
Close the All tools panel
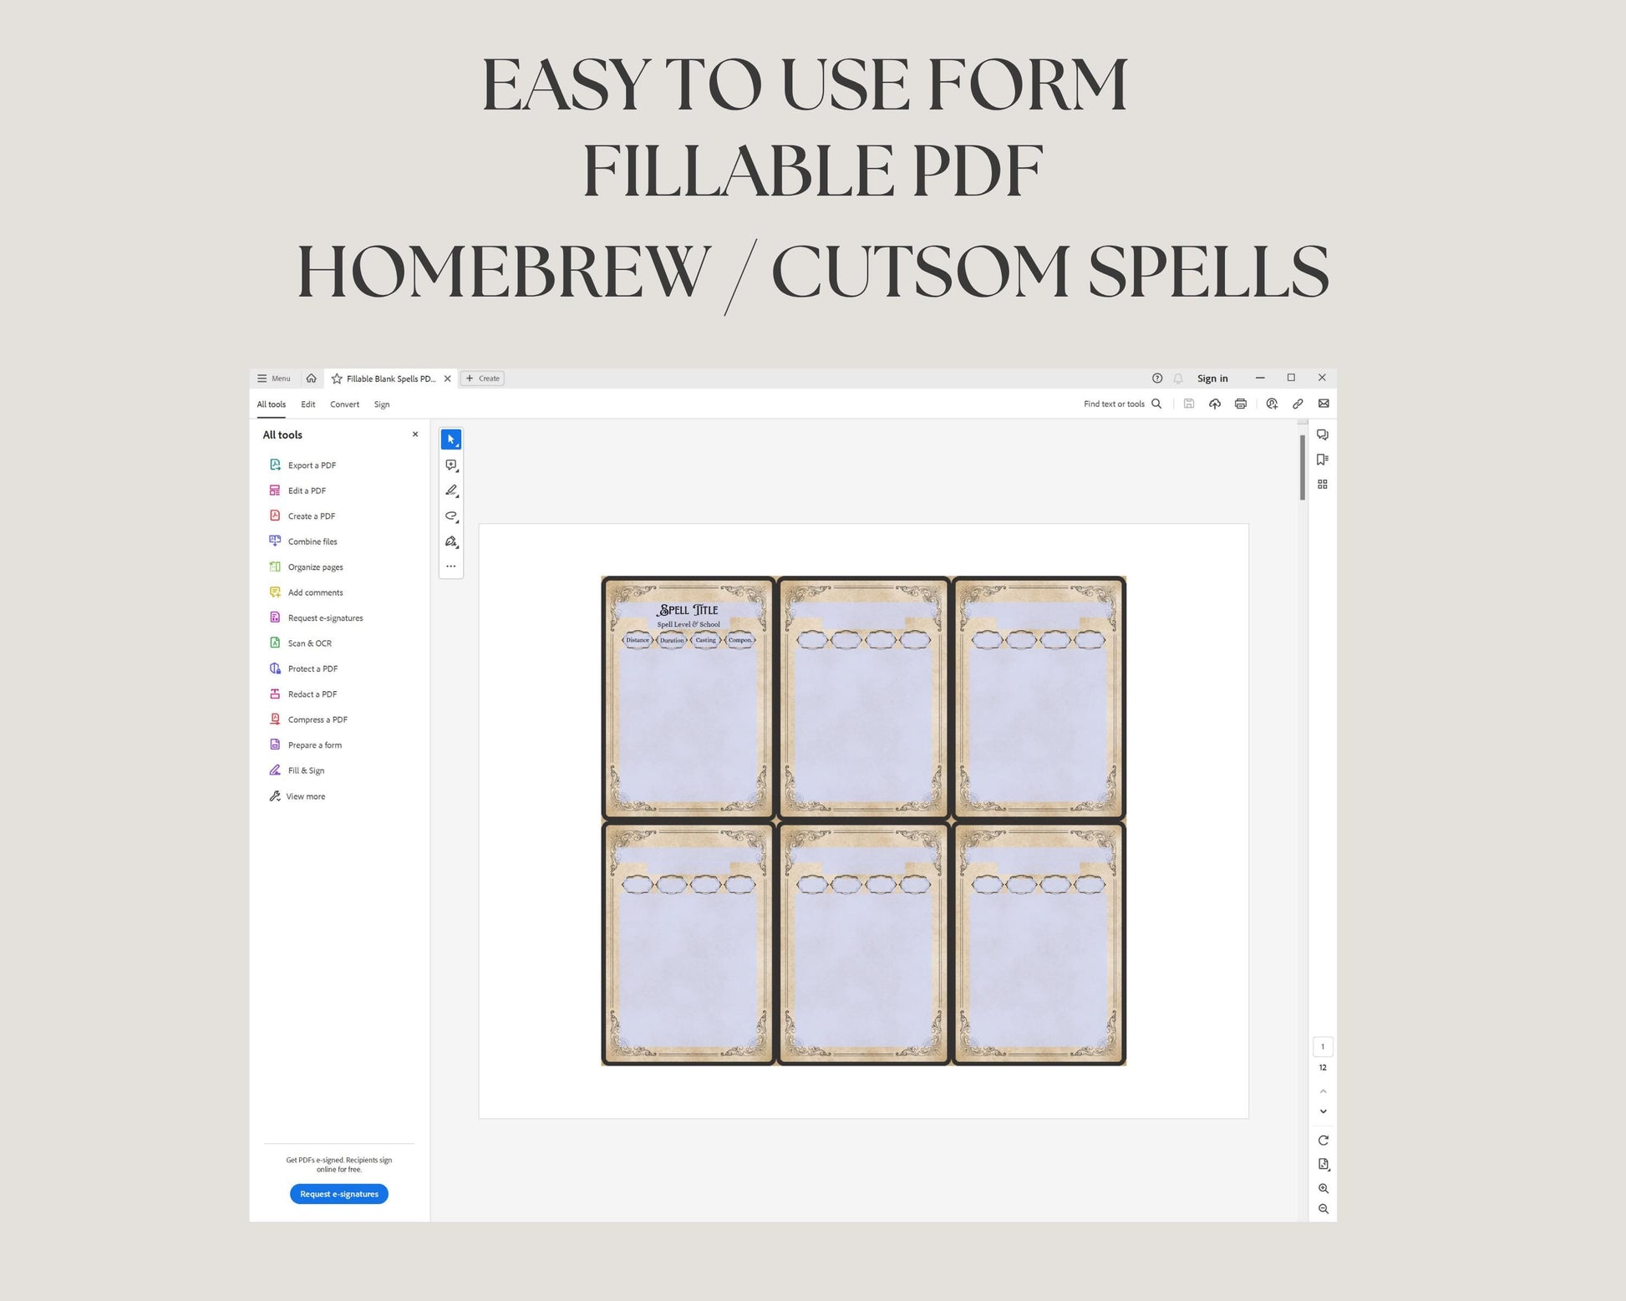click(415, 435)
